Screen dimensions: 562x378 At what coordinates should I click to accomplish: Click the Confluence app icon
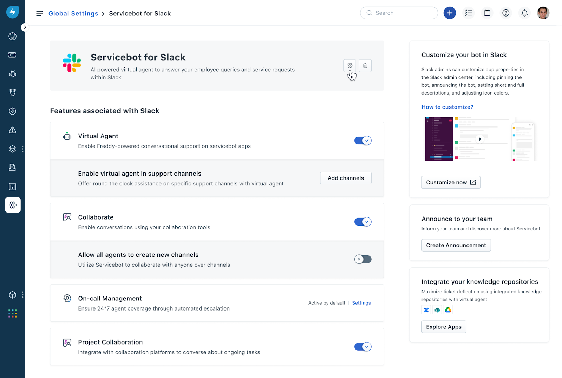pos(426,310)
